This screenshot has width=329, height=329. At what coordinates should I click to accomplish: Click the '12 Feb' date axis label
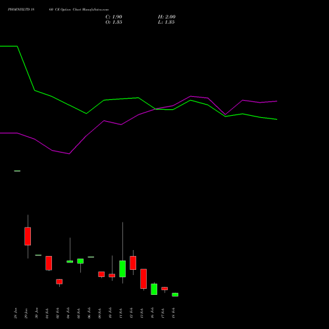132,313
